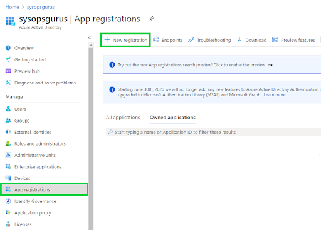Open Administrative units in the sidebar
The width and height of the screenshot is (321, 230).
click(35, 155)
